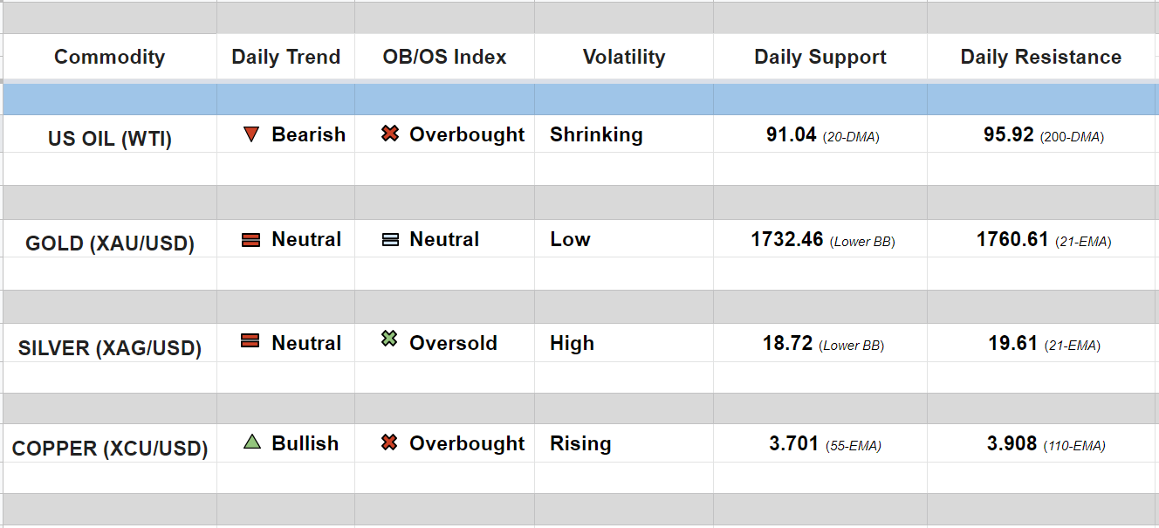The width and height of the screenshot is (1159, 528).
Task: Click Gold's red Neutral trend icon
Action: click(x=251, y=239)
